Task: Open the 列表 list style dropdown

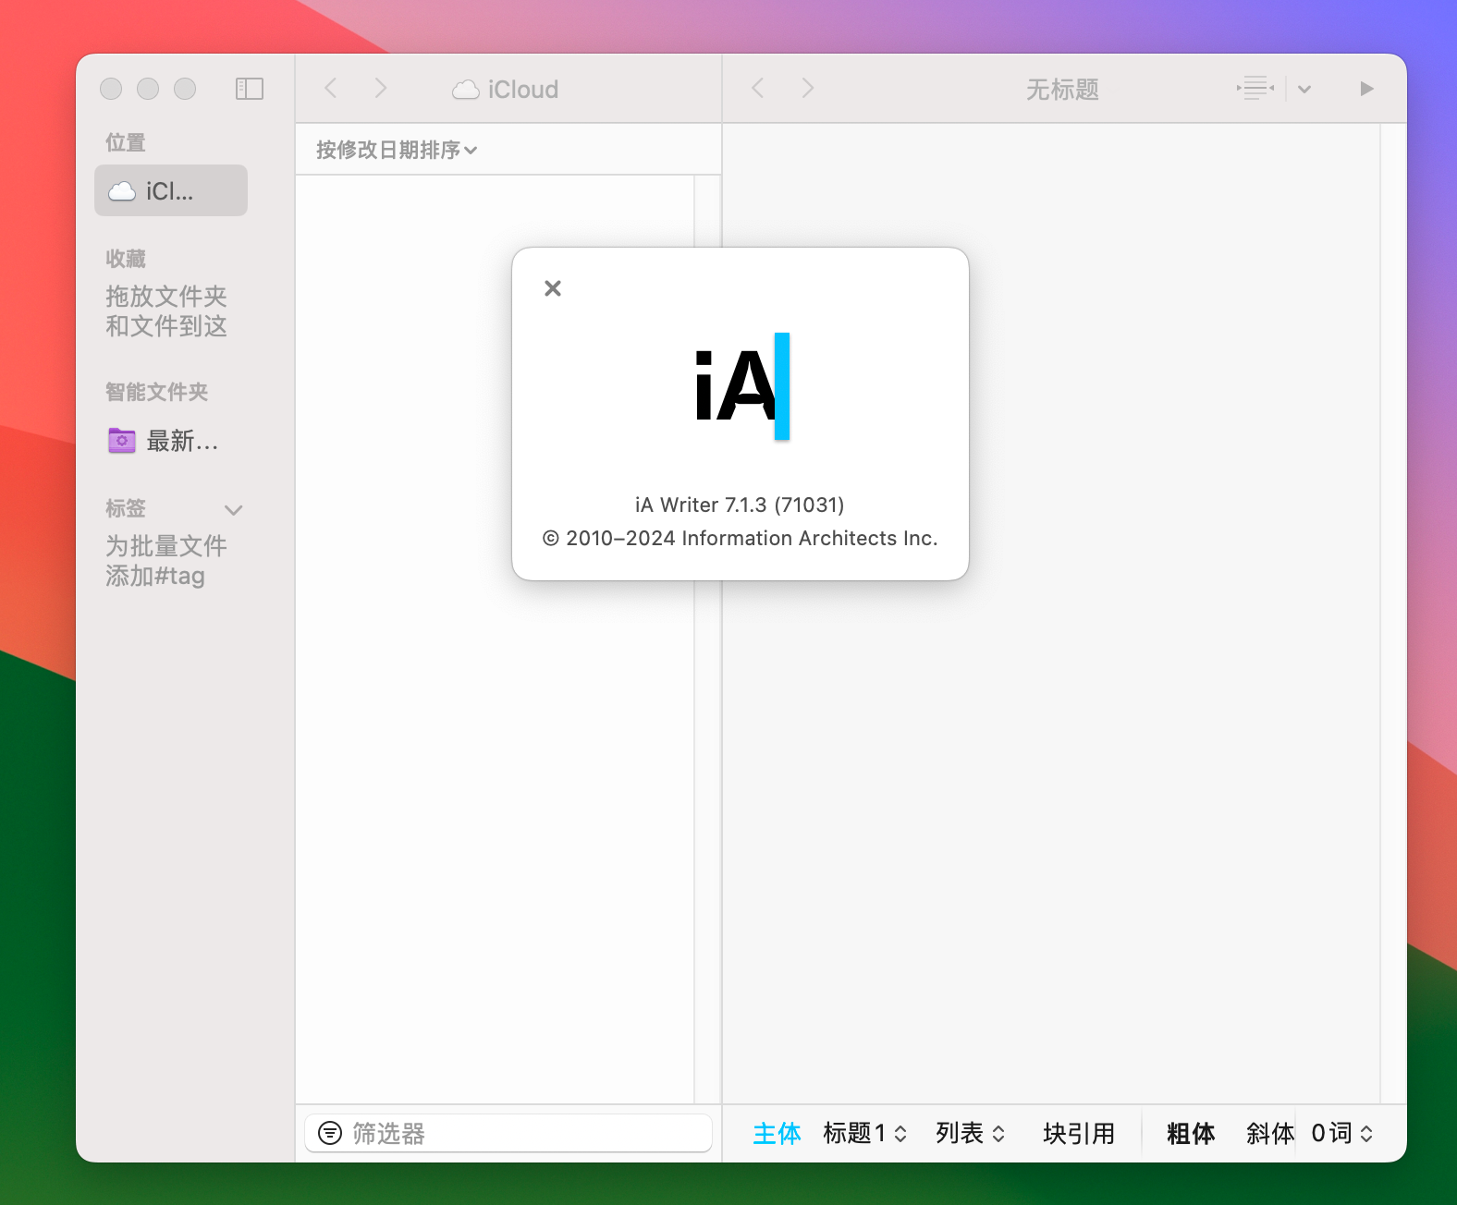Action: pyautogui.click(x=970, y=1133)
